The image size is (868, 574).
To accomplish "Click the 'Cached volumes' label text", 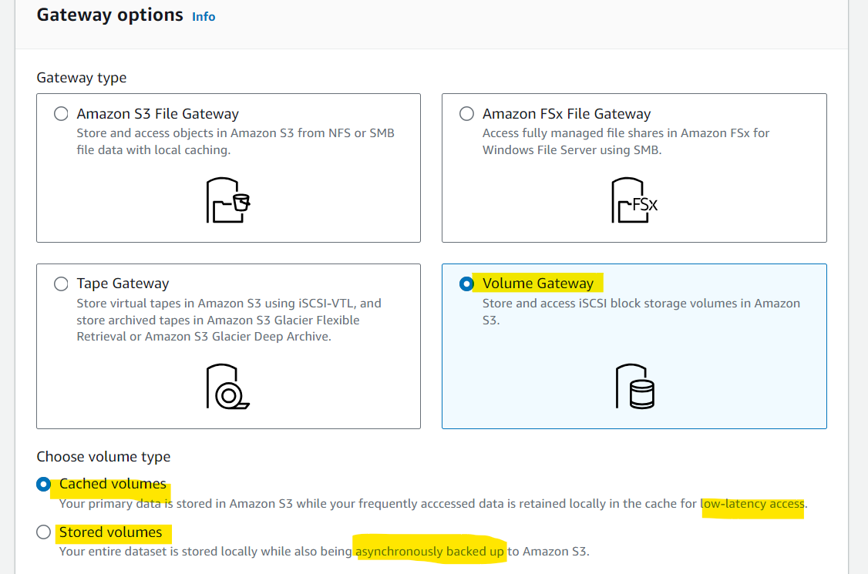I will click(113, 484).
